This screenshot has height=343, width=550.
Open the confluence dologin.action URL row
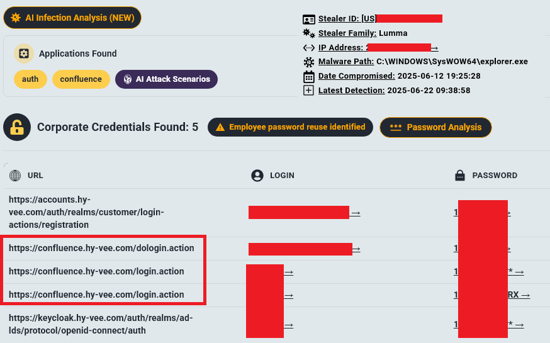click(x=101, y=248)
